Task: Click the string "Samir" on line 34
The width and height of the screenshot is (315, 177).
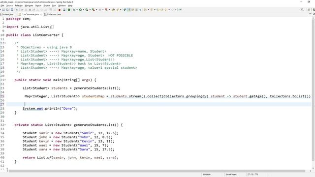Action: (x=87, y=133)
